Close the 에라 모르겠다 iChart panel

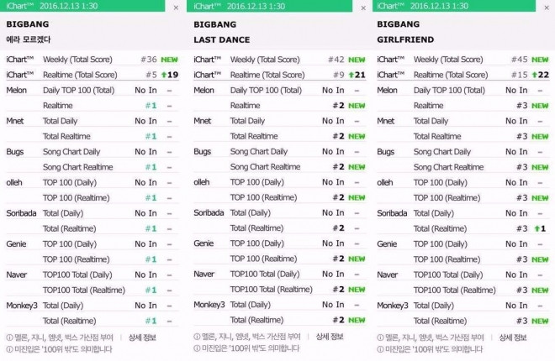click(176, 8)
